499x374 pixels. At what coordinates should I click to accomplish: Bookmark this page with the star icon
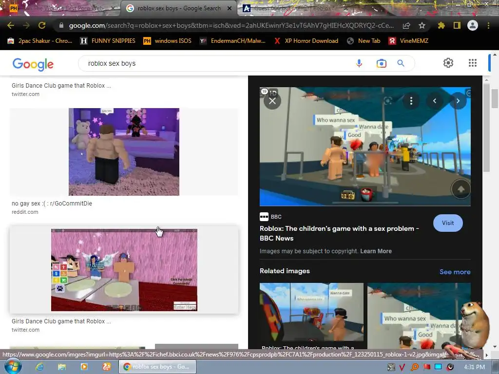[422, 25]
